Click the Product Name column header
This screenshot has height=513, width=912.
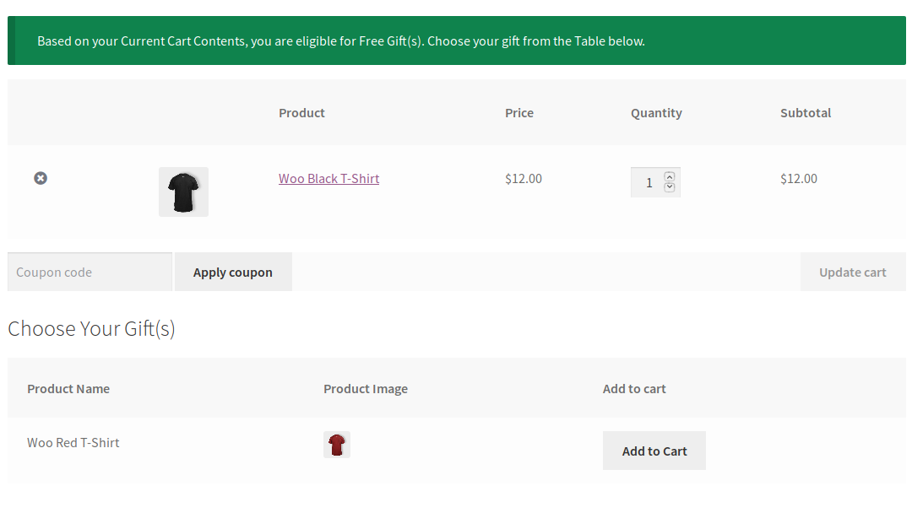coord(68,389)
